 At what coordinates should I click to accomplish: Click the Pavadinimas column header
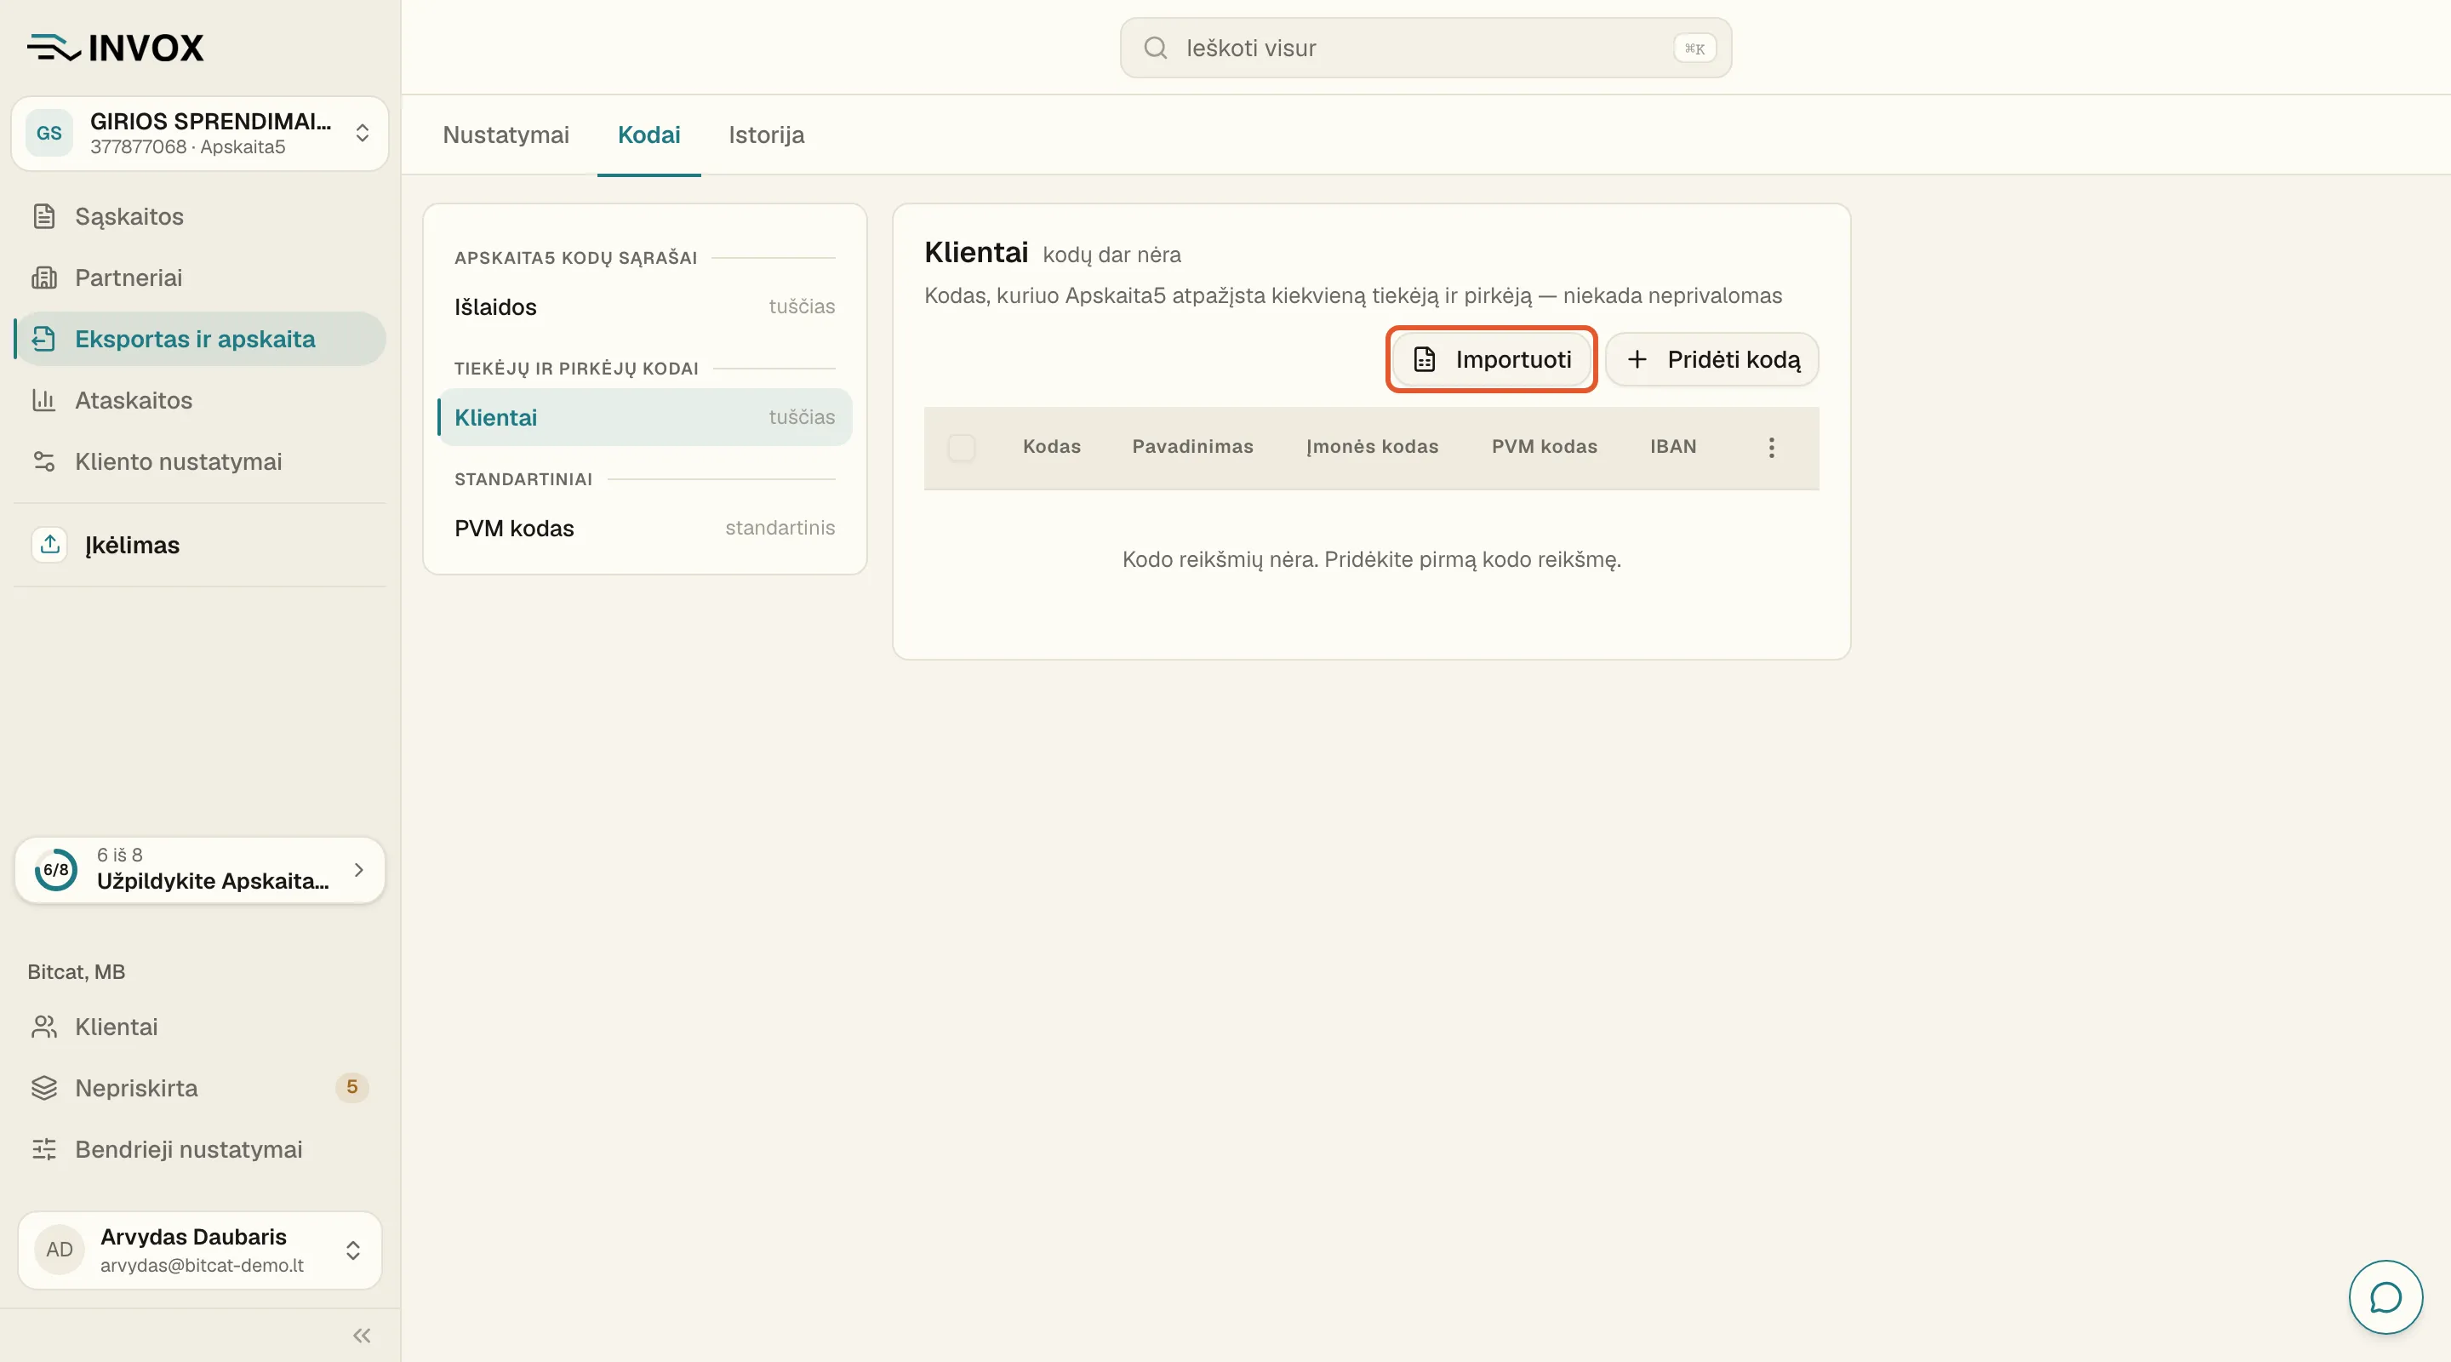(1192, 446)
